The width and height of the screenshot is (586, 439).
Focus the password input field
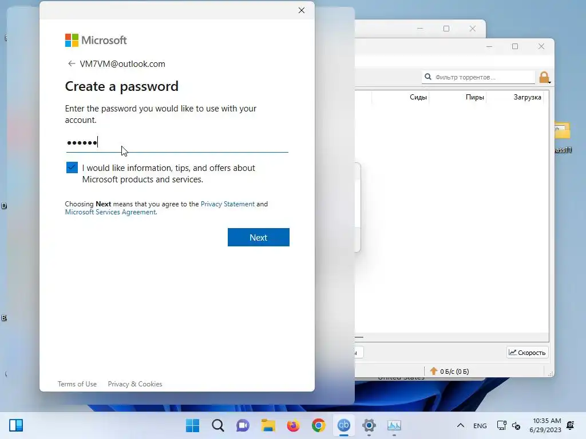click(177, 142)
